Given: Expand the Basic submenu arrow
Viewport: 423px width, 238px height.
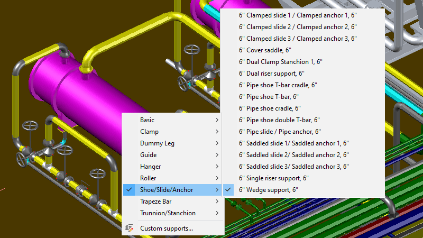Looking at the screenshot, I should (217, 120).
